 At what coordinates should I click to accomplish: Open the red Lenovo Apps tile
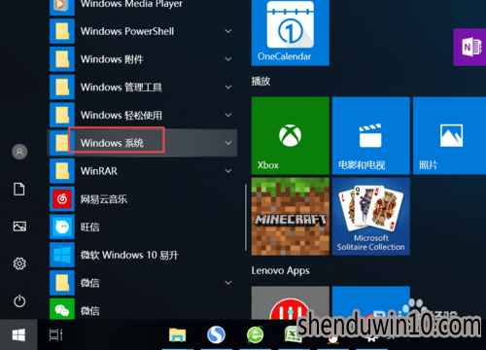tap(291, 303)
